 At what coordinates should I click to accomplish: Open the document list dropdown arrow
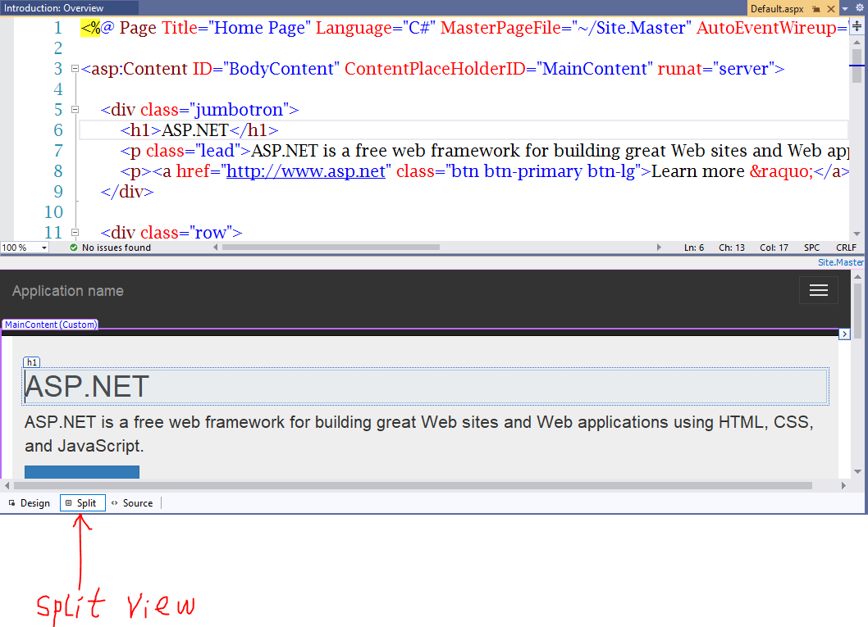click(x=845, y=9)
